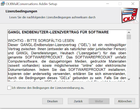Screen dimensions: 140x109
Task: Click the Lizenzbedingungen page heading
Action: [21, 11]
